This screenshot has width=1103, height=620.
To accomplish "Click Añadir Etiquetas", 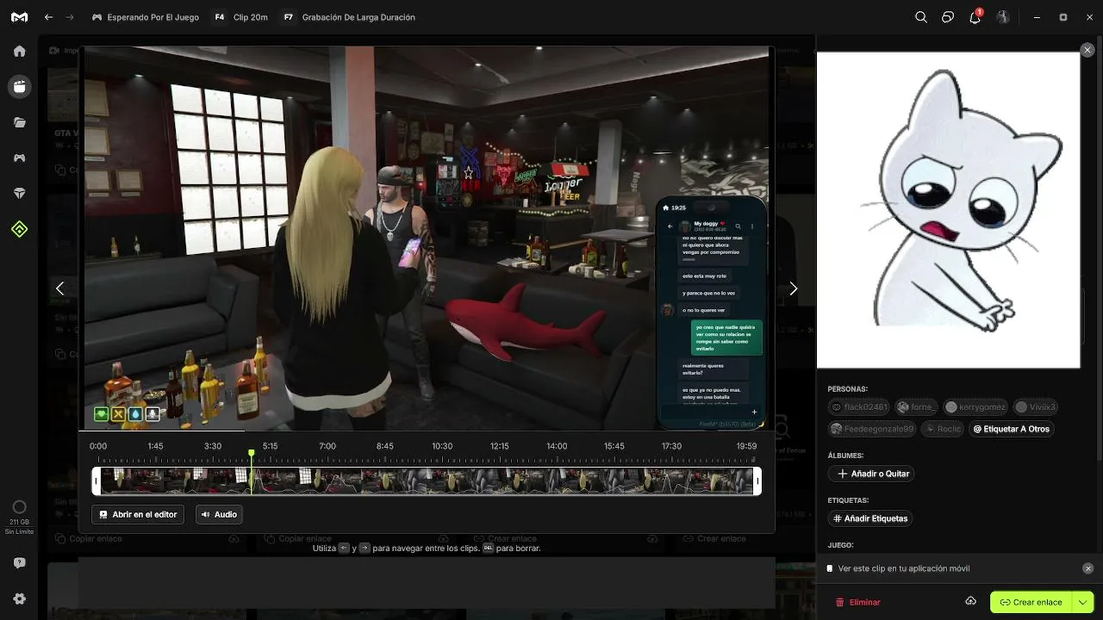I will click(x=870, y=518).
